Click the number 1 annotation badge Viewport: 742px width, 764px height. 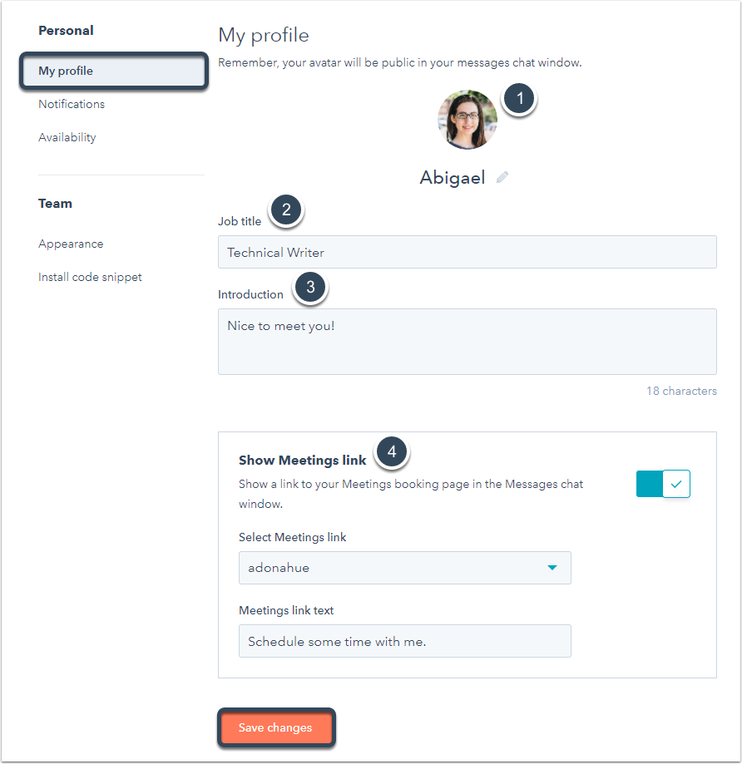pos(519,98)
